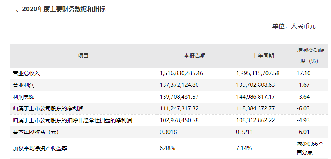
Task: Click the 减少0.66个百分点 cell
Action: (309, 148)
